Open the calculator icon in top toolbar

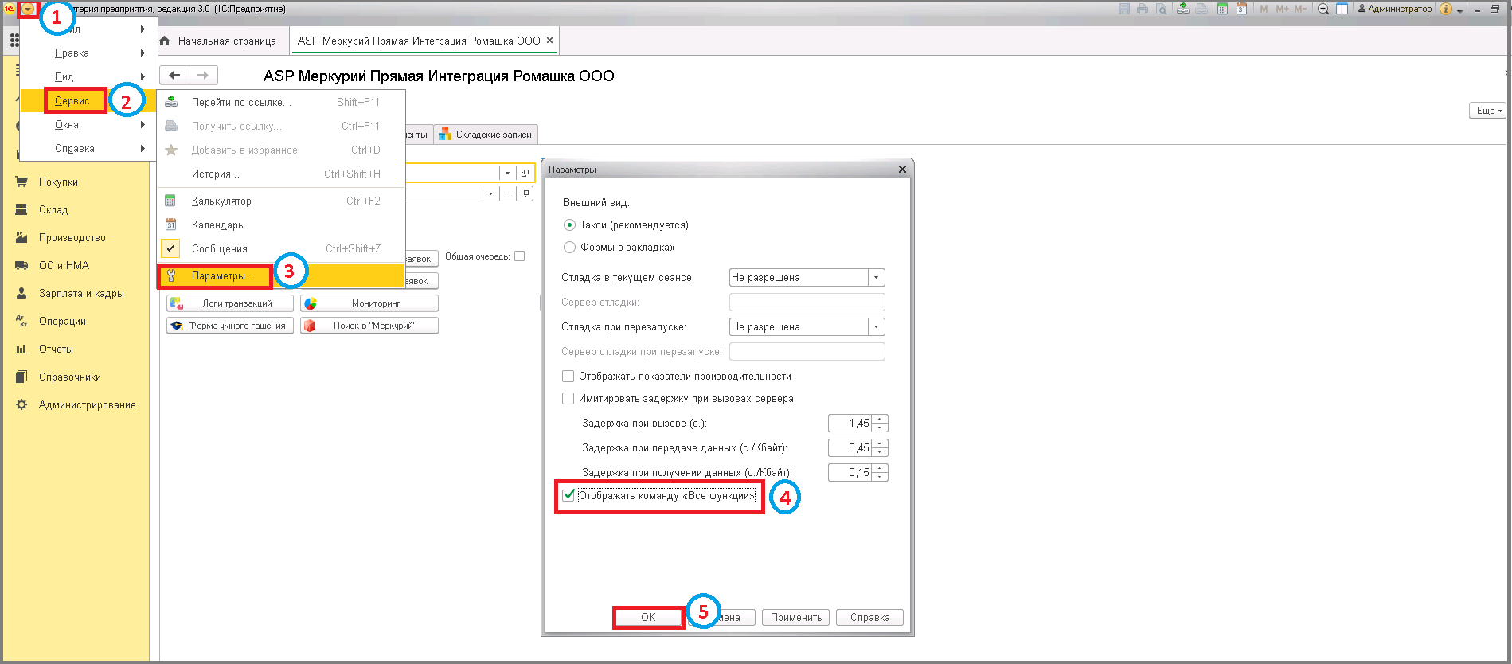tap(1221, 9)
